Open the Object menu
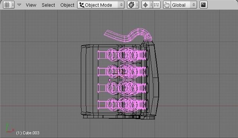This screenshot has width=238, height=138. (67, 5)
